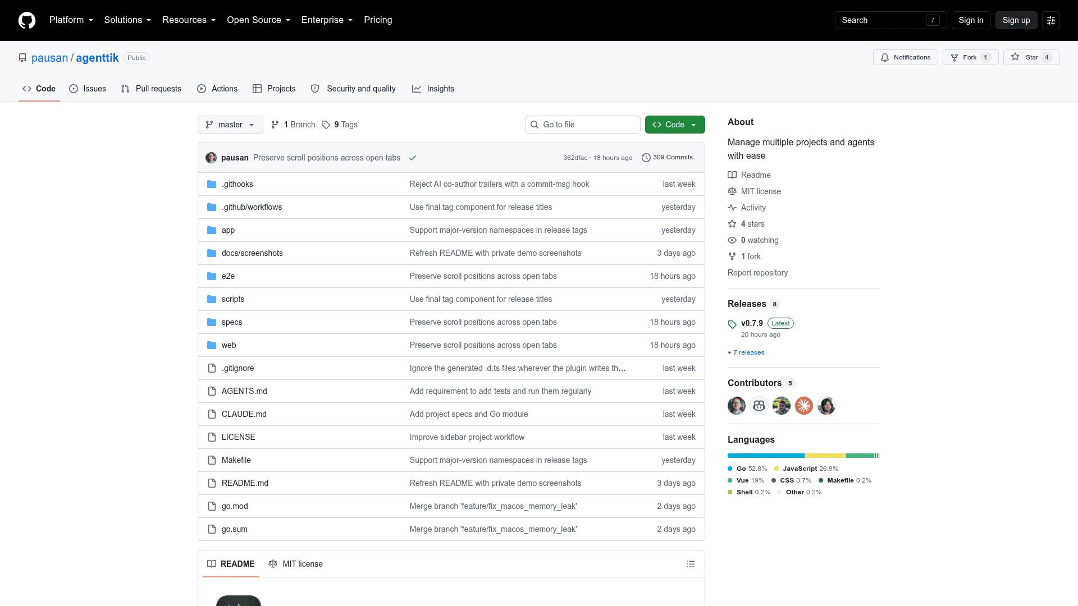Expand the Resources menu
The height and width of the screenshot is (606, 1078).
[189, 20]
